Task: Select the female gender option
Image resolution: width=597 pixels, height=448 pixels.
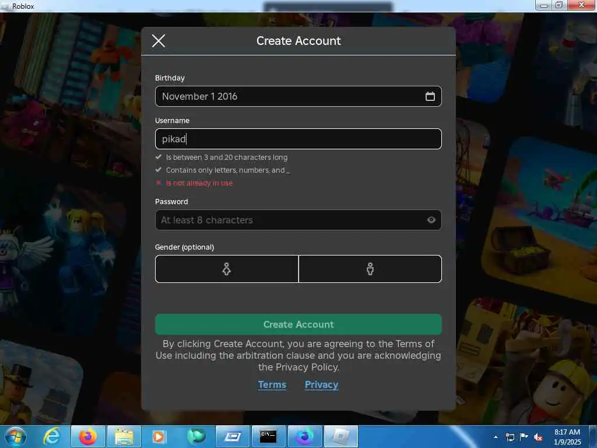Action: [x=227, y=269]
